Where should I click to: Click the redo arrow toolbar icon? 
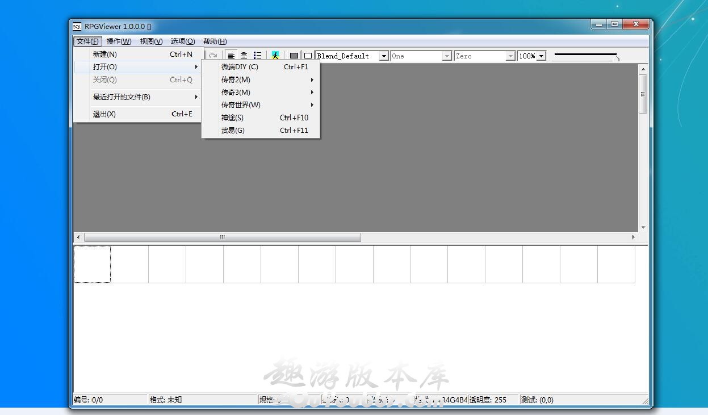213,56
